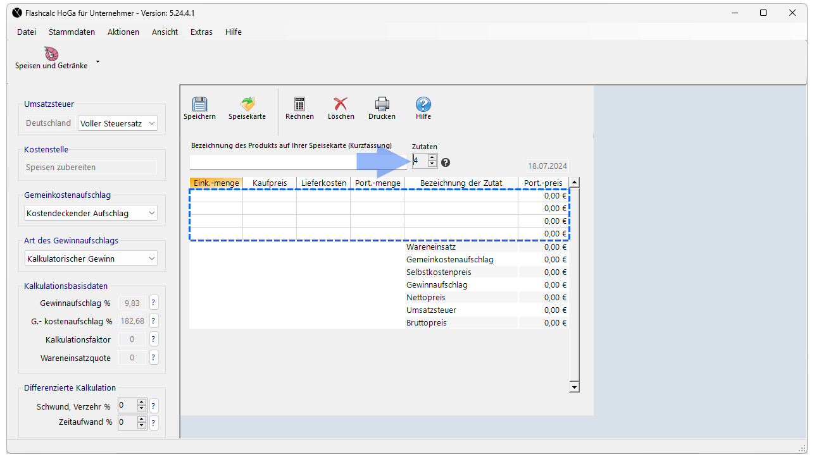Decrease Zeitaufwand % with down arrow

point(142,425)
